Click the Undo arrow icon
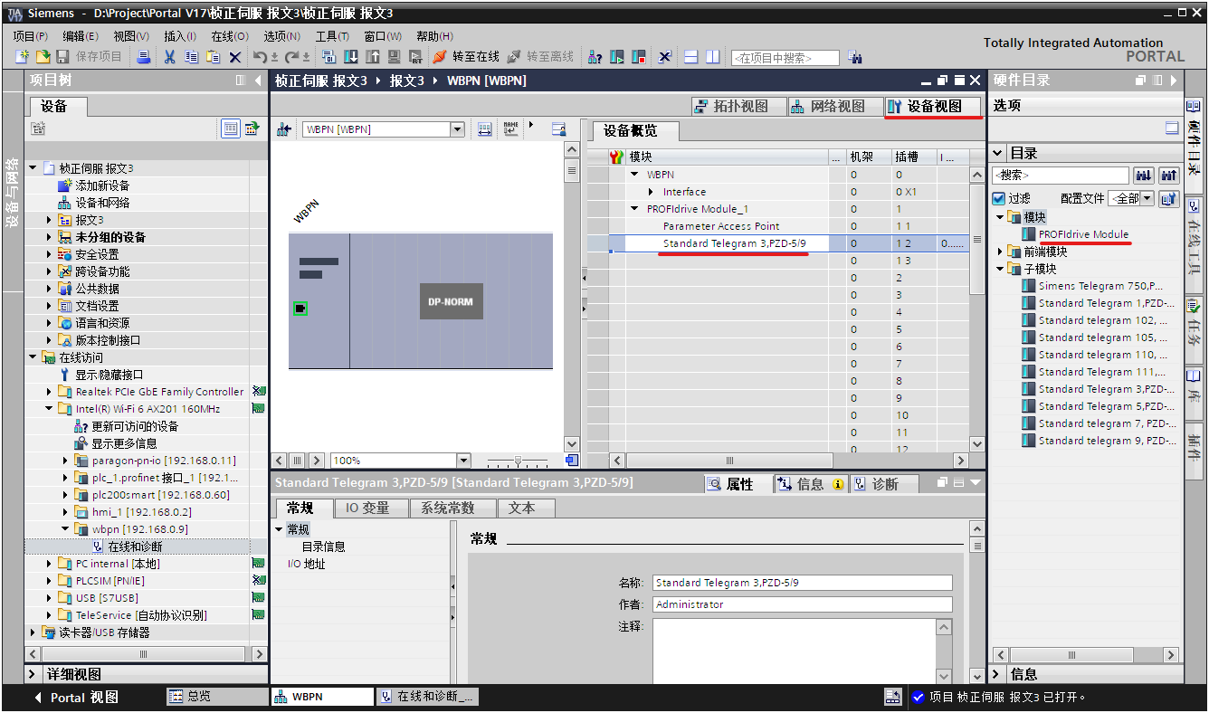 pyautogui.click(x=260, y=56)
